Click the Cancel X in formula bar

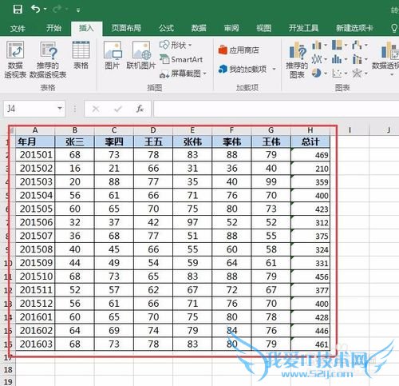coord(96,109)
